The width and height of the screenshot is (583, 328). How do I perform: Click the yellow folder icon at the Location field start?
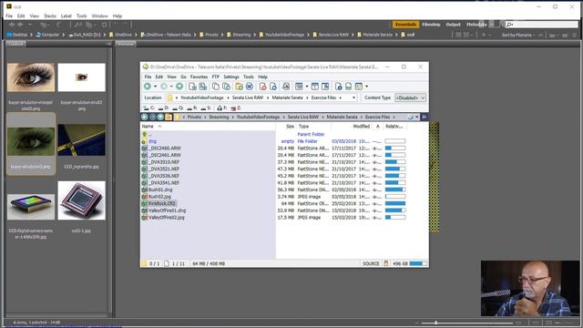click(170, 97)
